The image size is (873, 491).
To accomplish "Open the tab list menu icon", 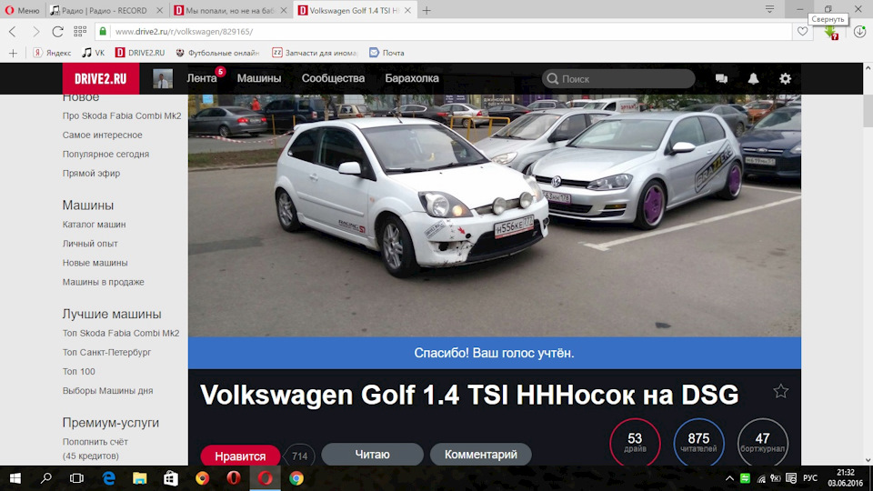I will [x=769, y=9].
